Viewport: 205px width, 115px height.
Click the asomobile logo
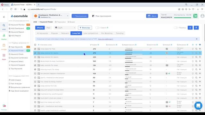click(19, 16)
